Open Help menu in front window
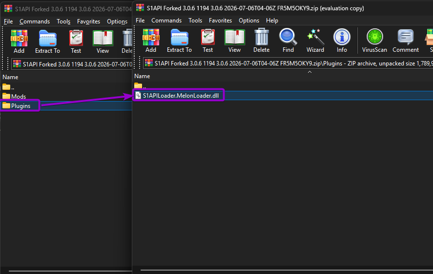This screenshot has width=433, height=274. pyautogui.click(x=272, y=21)
